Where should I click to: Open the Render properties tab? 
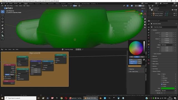click(149, 27)
